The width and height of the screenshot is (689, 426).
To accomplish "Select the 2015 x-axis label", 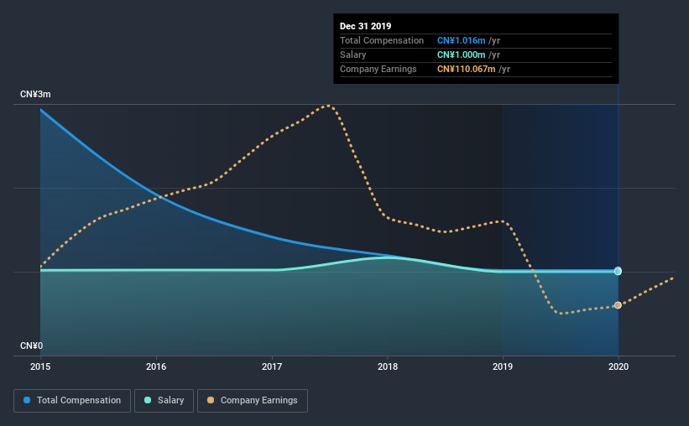I will [x=40, y=366].
